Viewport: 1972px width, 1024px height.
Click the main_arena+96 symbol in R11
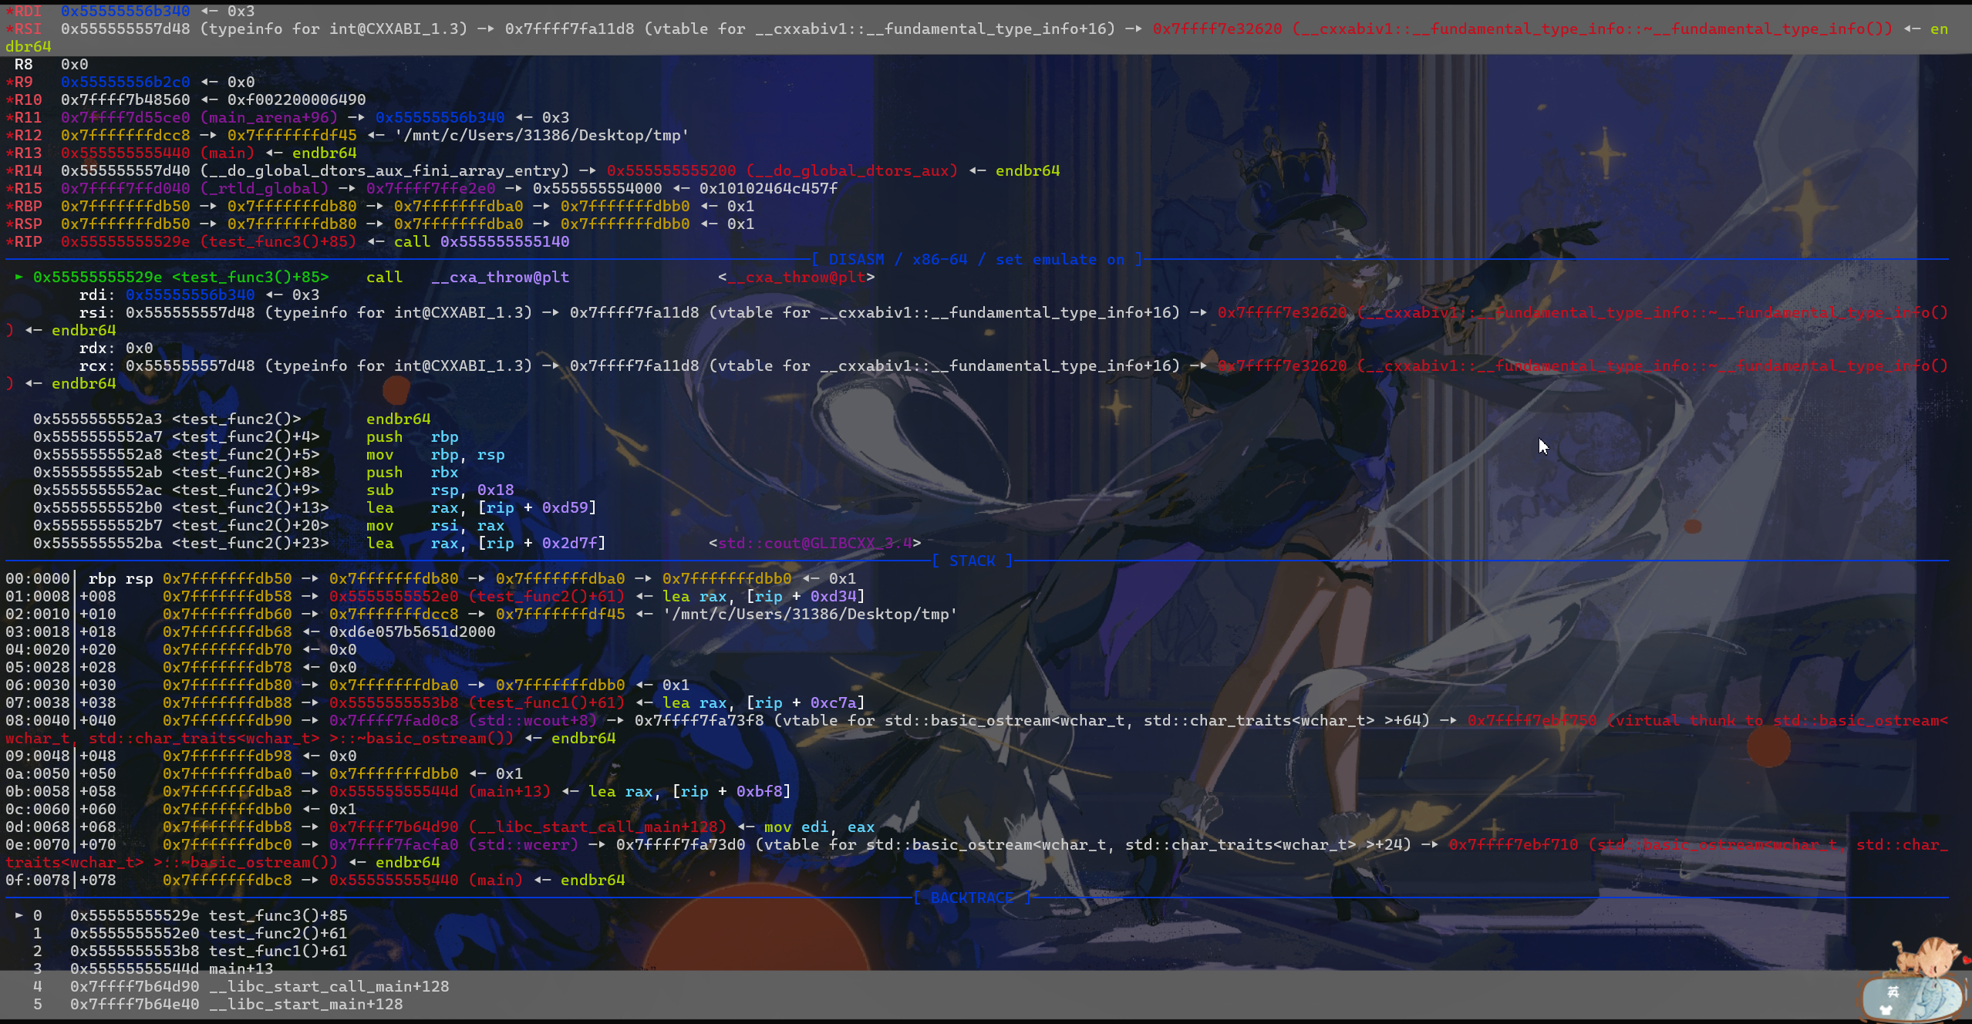point(269,117)
